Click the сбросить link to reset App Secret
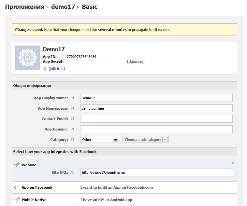This screenshot has height=206, width=247. [x=136, y=62]
